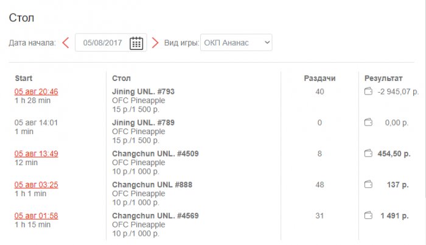426x245 pixels.
Task: Click the Раздачи column header
Action: coord(319,79)
